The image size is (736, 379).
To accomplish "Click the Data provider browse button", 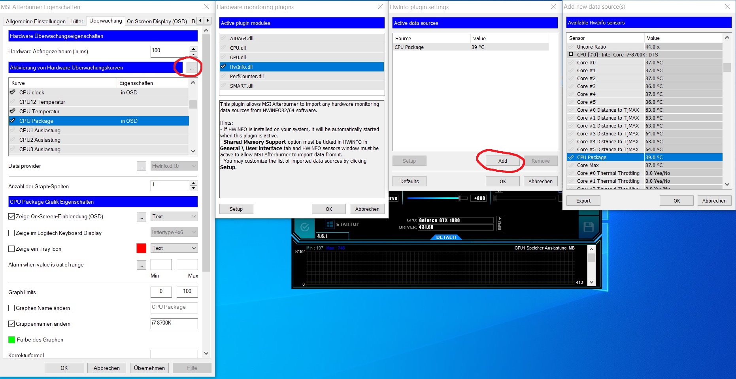I will pyautogui.click(x=142, y=166).
